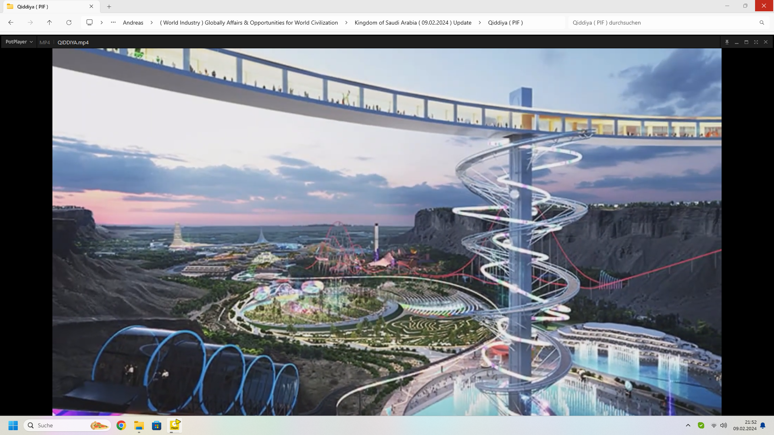Switch PotPlayer to fullscreen mode
This screenshot has height=435, width=774.
click(x=756, y=42)
